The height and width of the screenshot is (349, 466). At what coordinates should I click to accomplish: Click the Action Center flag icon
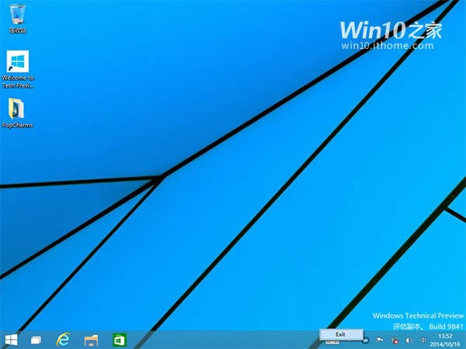pyautogui.click(x=381, y=340)
